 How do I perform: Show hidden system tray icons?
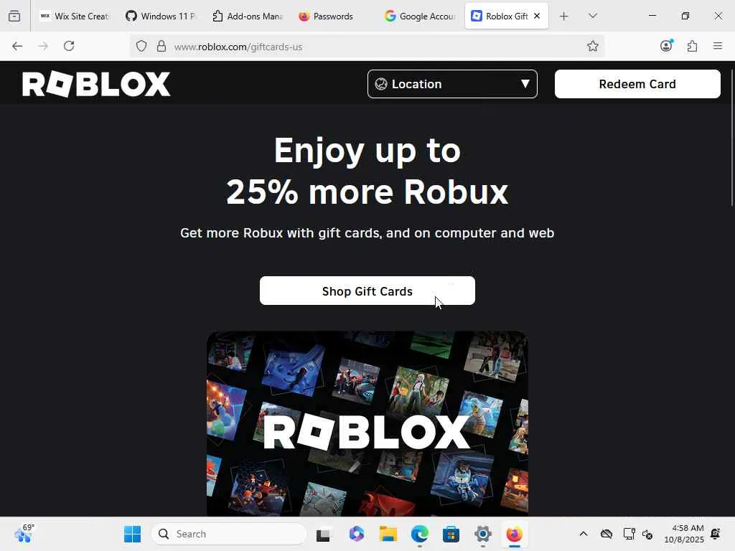583,534
